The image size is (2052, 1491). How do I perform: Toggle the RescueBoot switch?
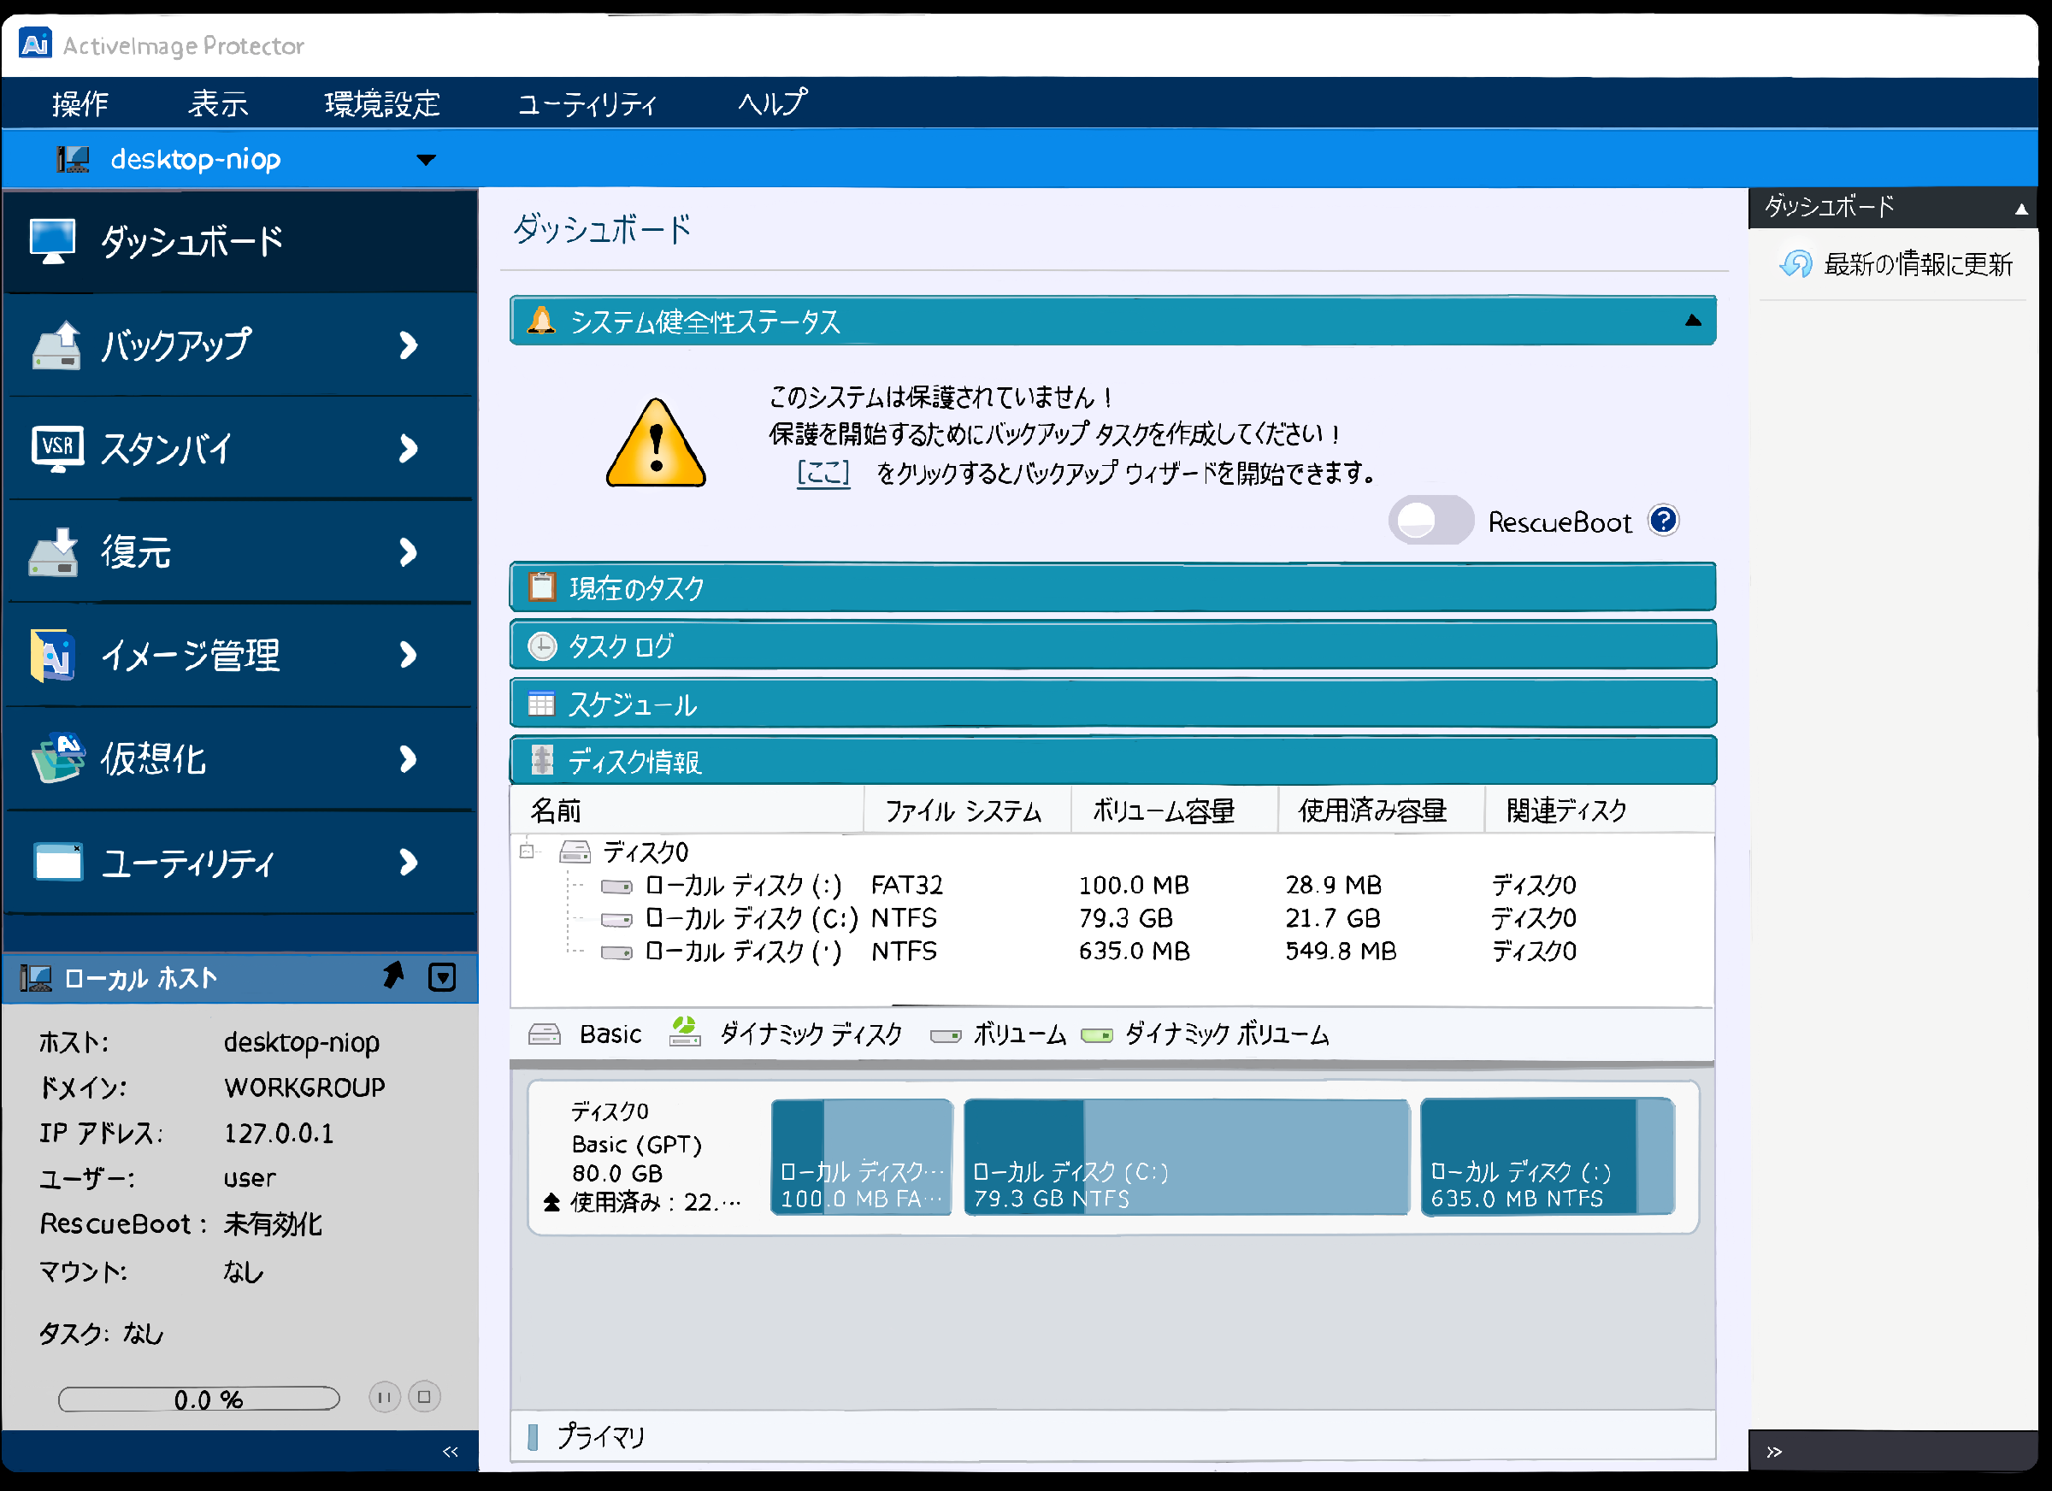point(1430,520)
